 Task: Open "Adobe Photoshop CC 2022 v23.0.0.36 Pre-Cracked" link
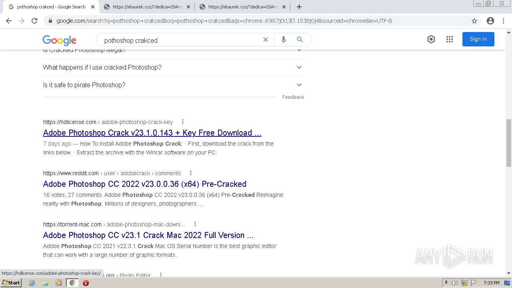point(145,184)
